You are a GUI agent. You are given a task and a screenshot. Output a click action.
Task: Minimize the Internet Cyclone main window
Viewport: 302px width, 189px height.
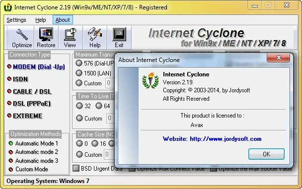255,5
